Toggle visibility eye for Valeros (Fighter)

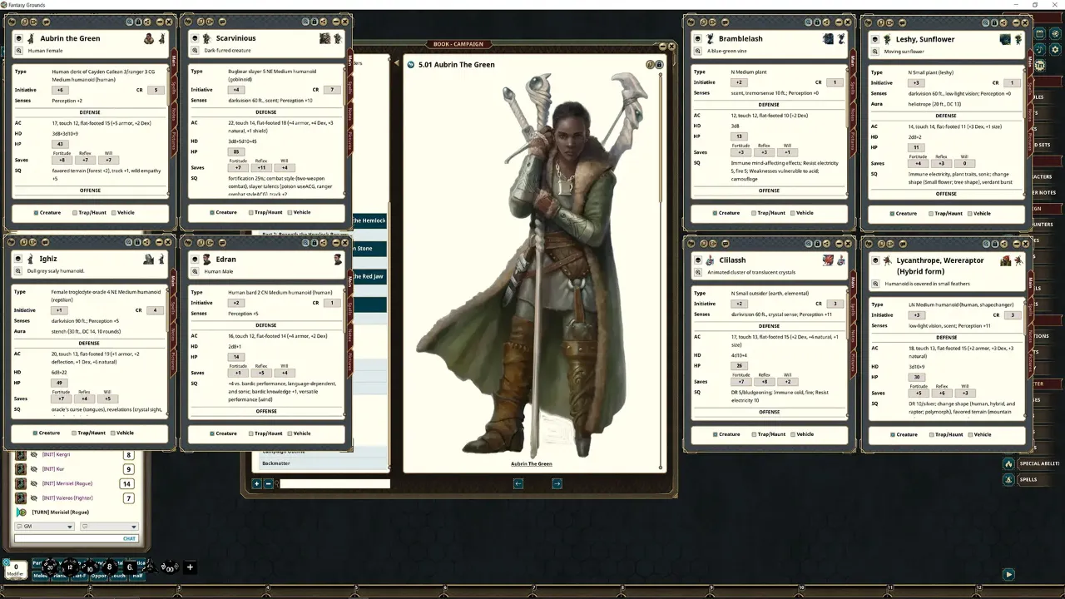coord(34,498)
